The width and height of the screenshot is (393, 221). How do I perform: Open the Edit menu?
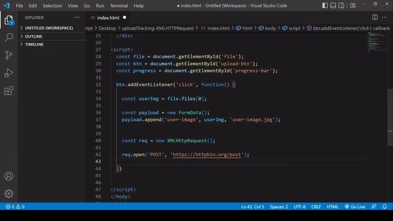click(x=33, y=6)
